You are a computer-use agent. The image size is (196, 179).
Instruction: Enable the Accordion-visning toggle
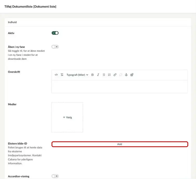55,176
